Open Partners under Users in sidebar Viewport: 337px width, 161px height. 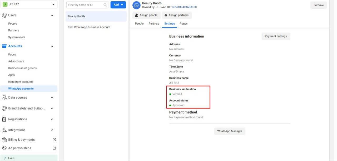[x=14, y=30]
